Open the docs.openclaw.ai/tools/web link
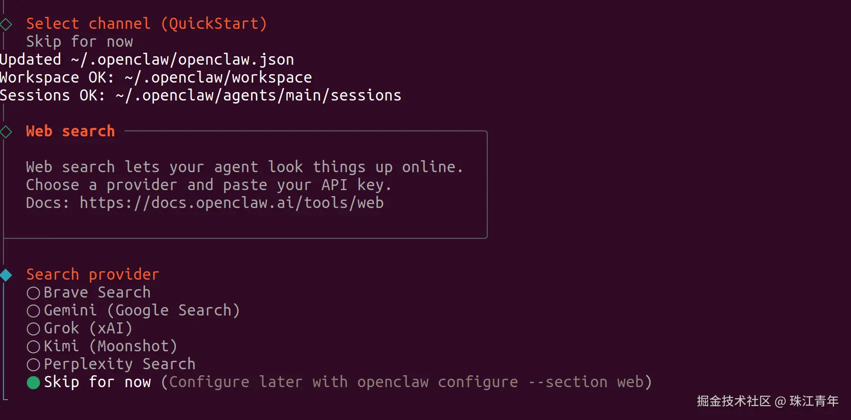Screen dimensions: 851x420 point(231,203)
